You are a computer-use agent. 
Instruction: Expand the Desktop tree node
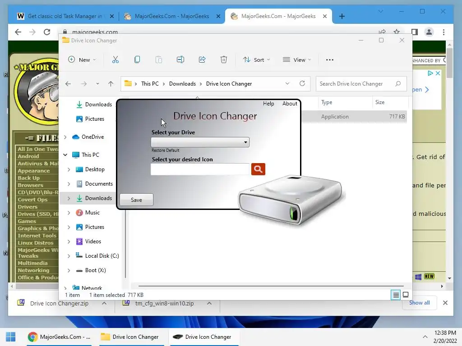point(69,169)
